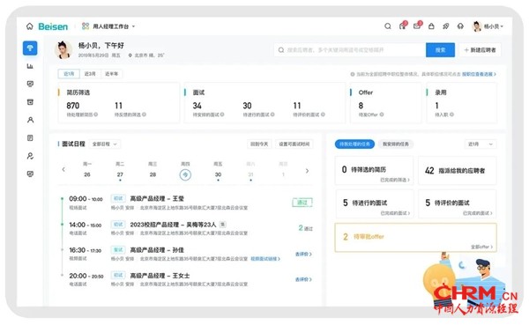The width and height of the screenshot is (529, 325).
Task: Open the bottom monitor sidebar icon
Action: pos(30,174)
